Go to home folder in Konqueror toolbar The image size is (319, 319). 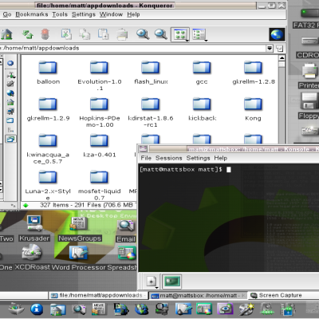coord(6,34)
